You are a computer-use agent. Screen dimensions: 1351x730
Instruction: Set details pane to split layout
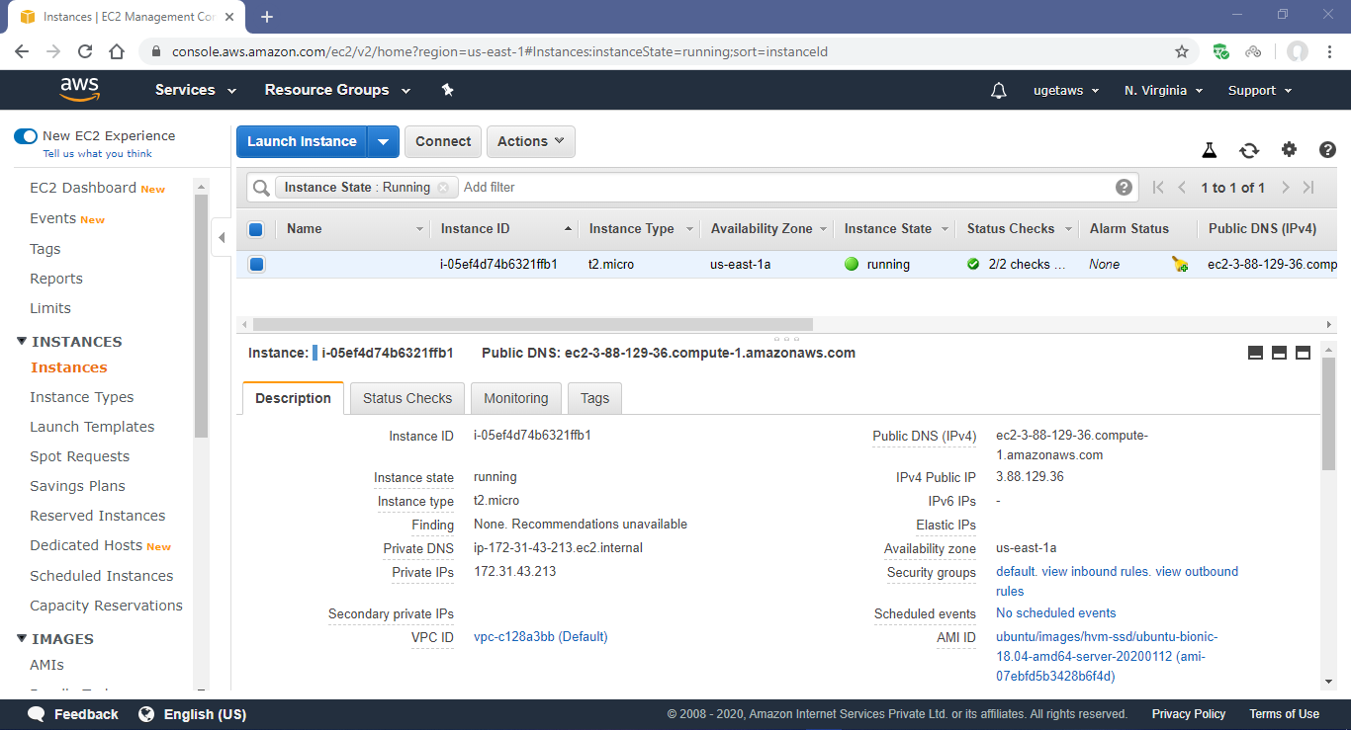coord(1279,353)
